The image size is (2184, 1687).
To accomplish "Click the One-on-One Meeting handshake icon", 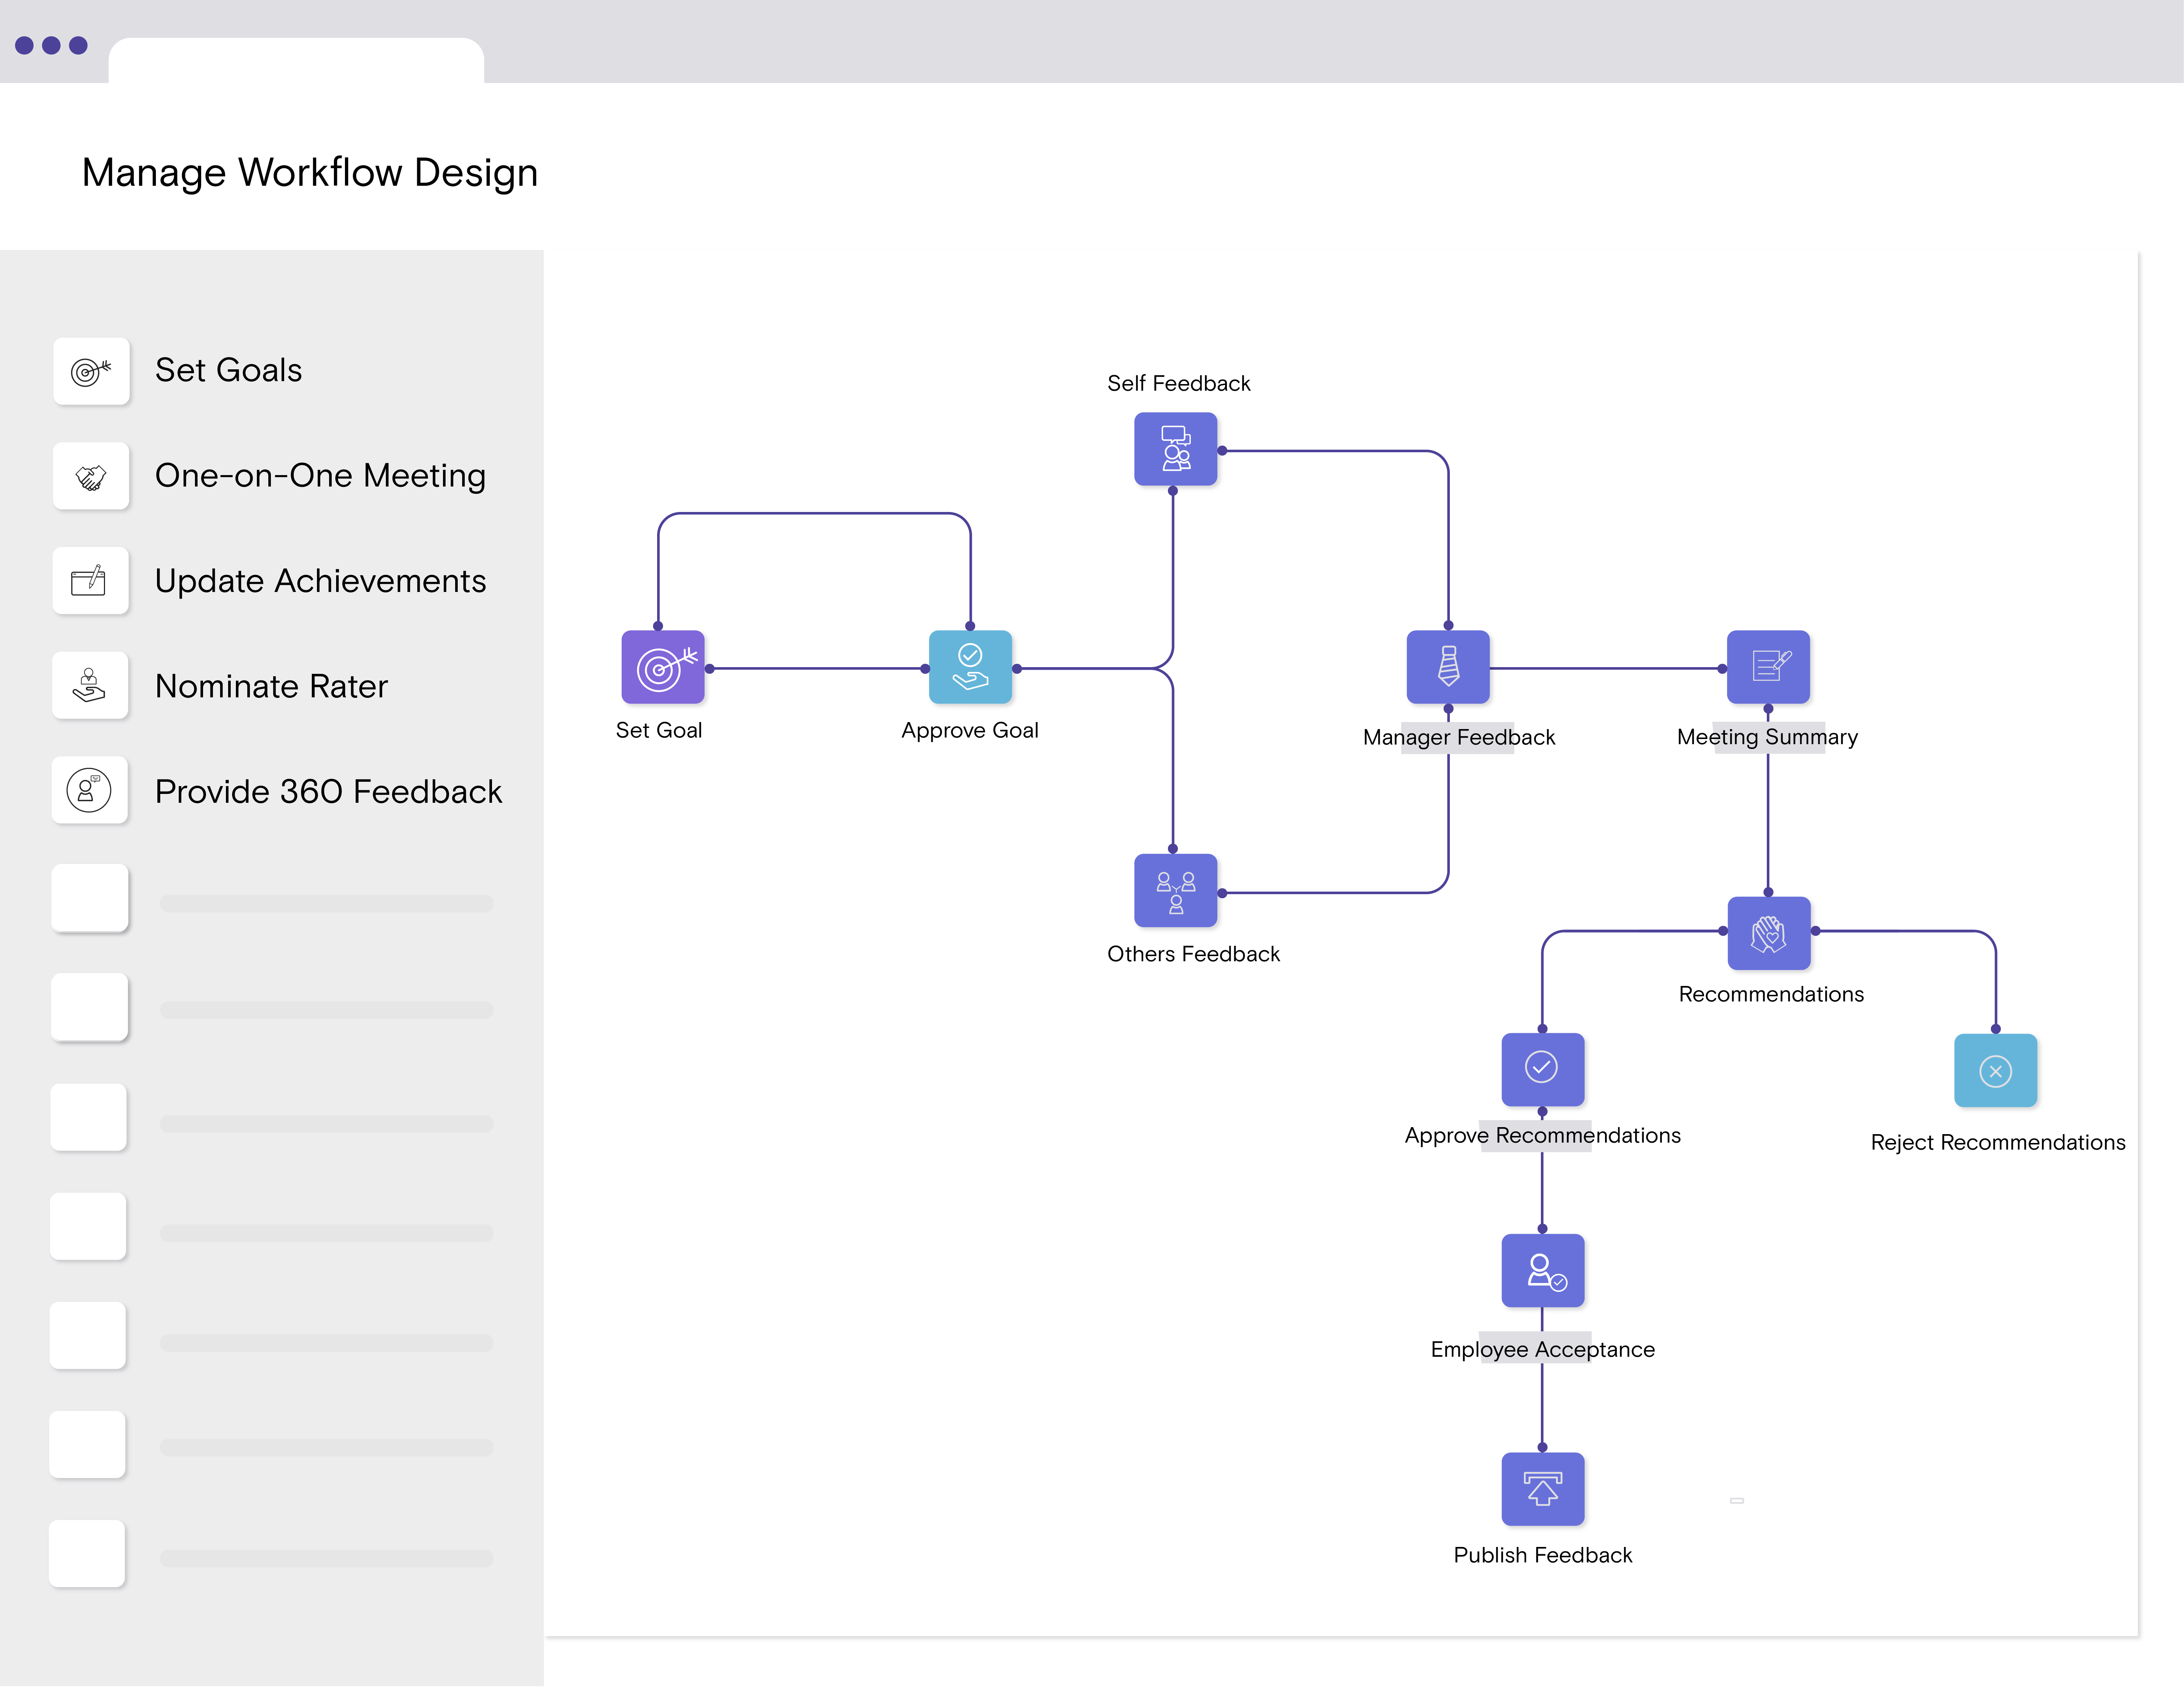I will coord(91,476).
